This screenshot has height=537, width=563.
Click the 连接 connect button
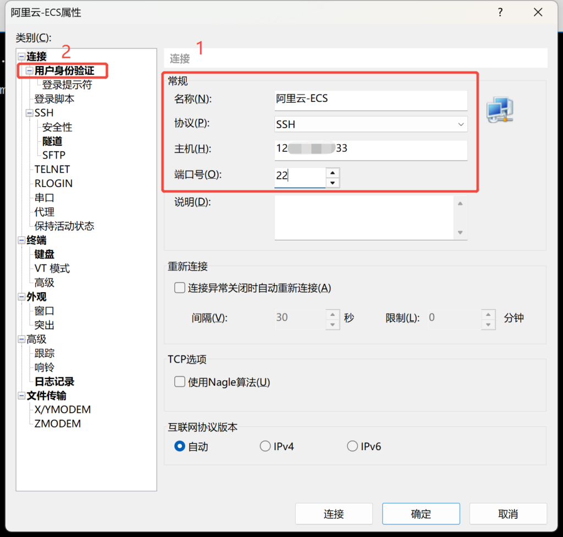[334, 514]
